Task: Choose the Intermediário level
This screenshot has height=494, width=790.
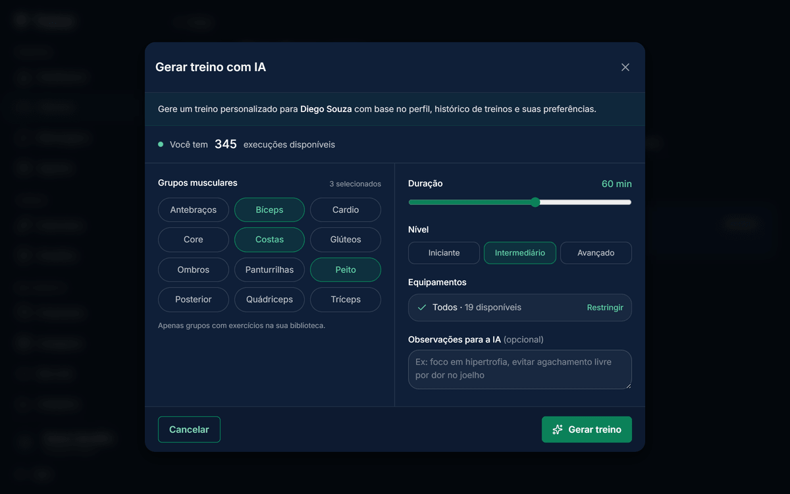Action: (x=520, y=253)
